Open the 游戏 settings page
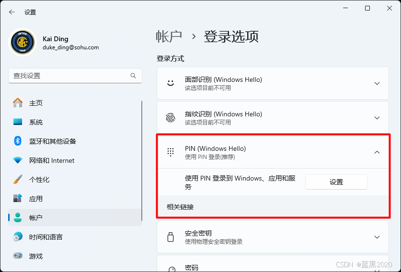Image resolution: width=401 pixels, height=272 pixels. 75,256
